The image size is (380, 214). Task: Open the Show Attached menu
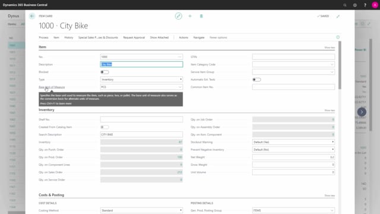(x=159, y=37)
